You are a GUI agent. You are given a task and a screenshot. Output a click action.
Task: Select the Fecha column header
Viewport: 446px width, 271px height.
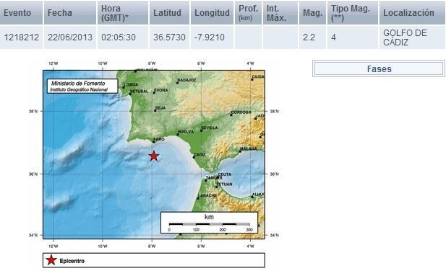(70, 13)
